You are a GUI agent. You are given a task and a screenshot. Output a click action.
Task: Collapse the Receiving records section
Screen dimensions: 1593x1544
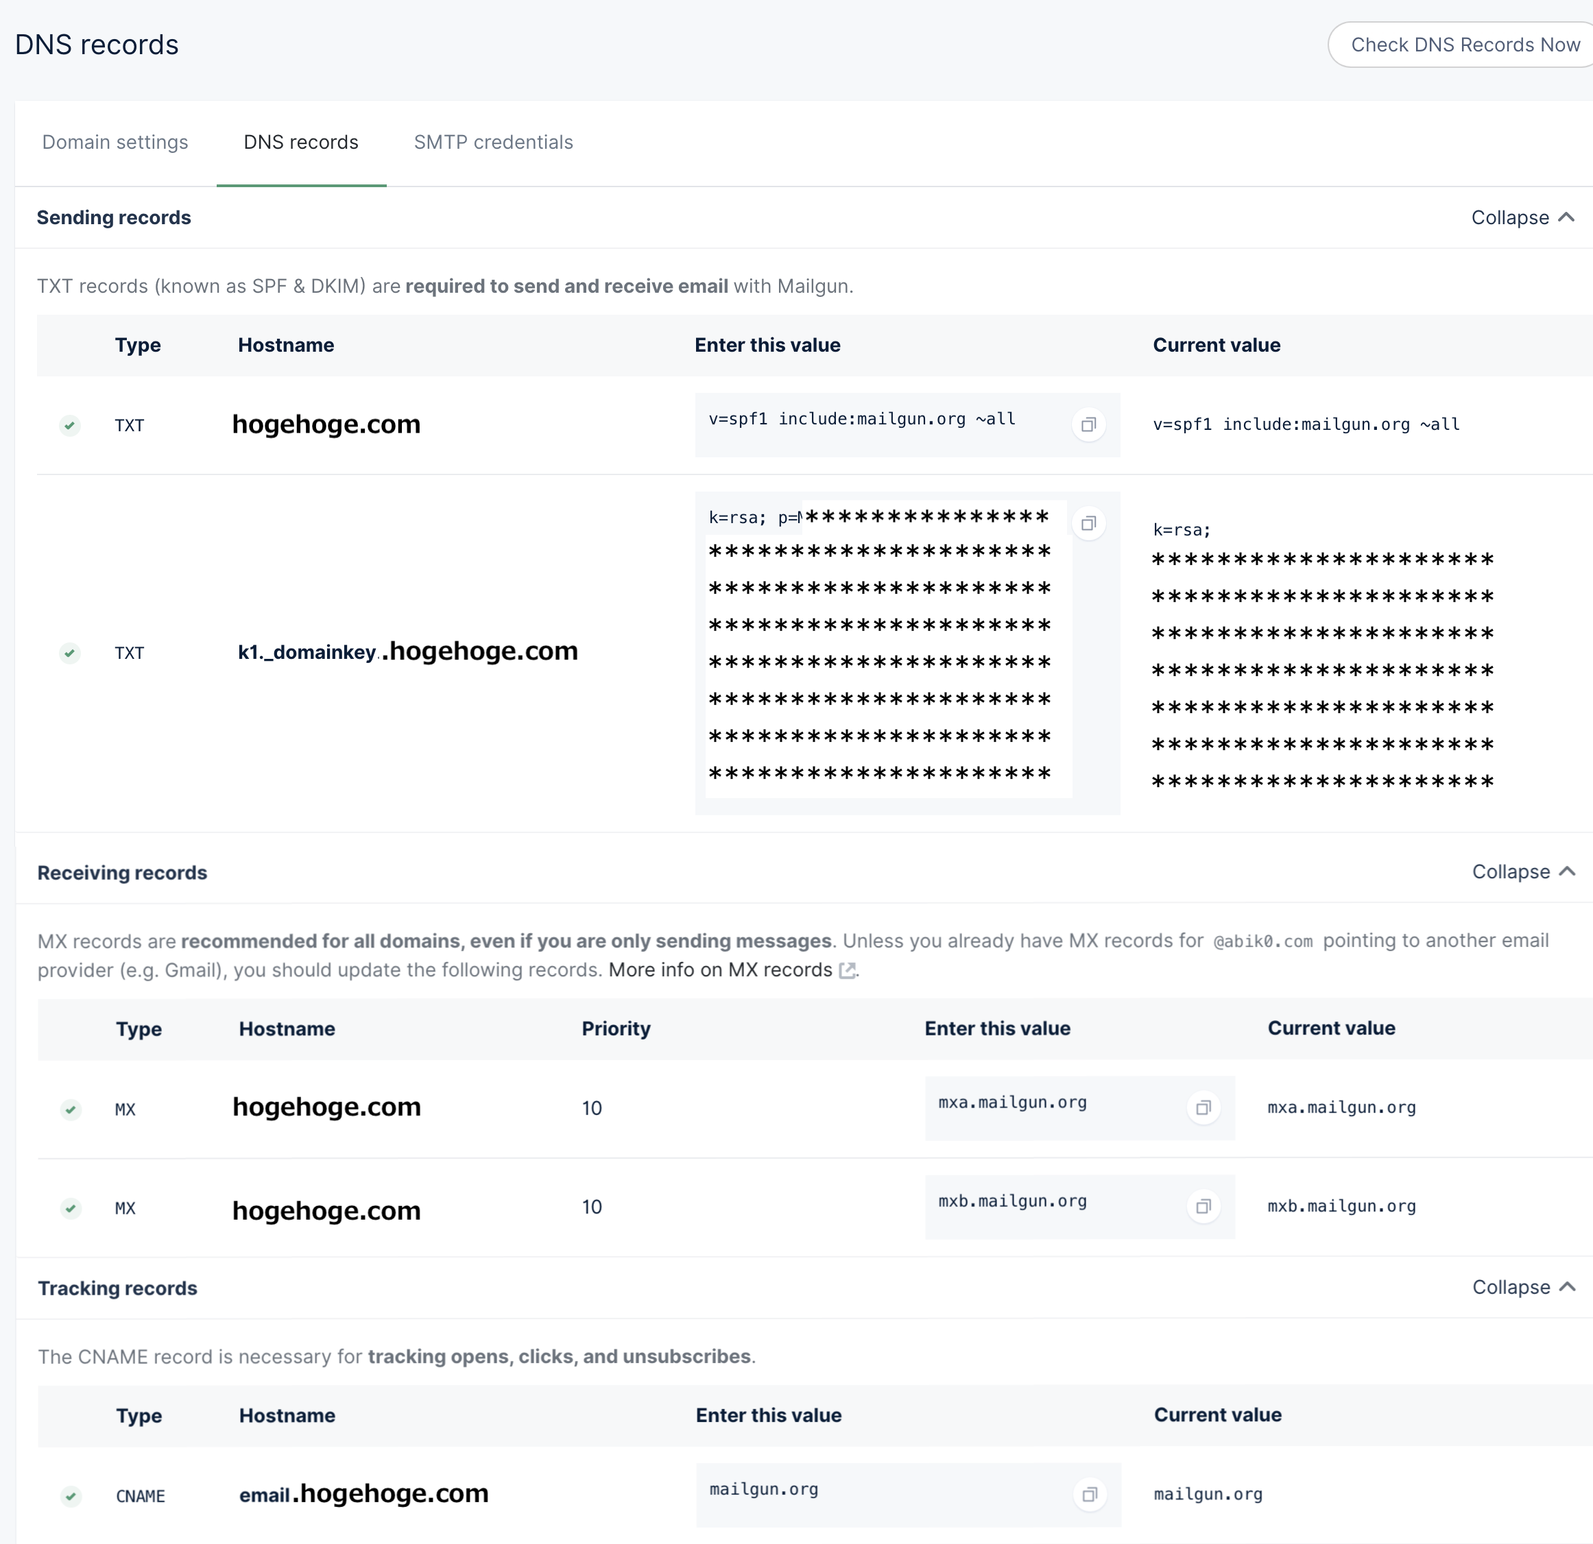point(1523,872)
